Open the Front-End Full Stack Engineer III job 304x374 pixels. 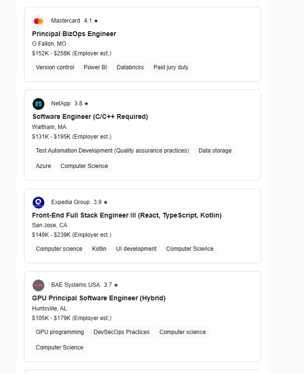[x=127, y=215]
